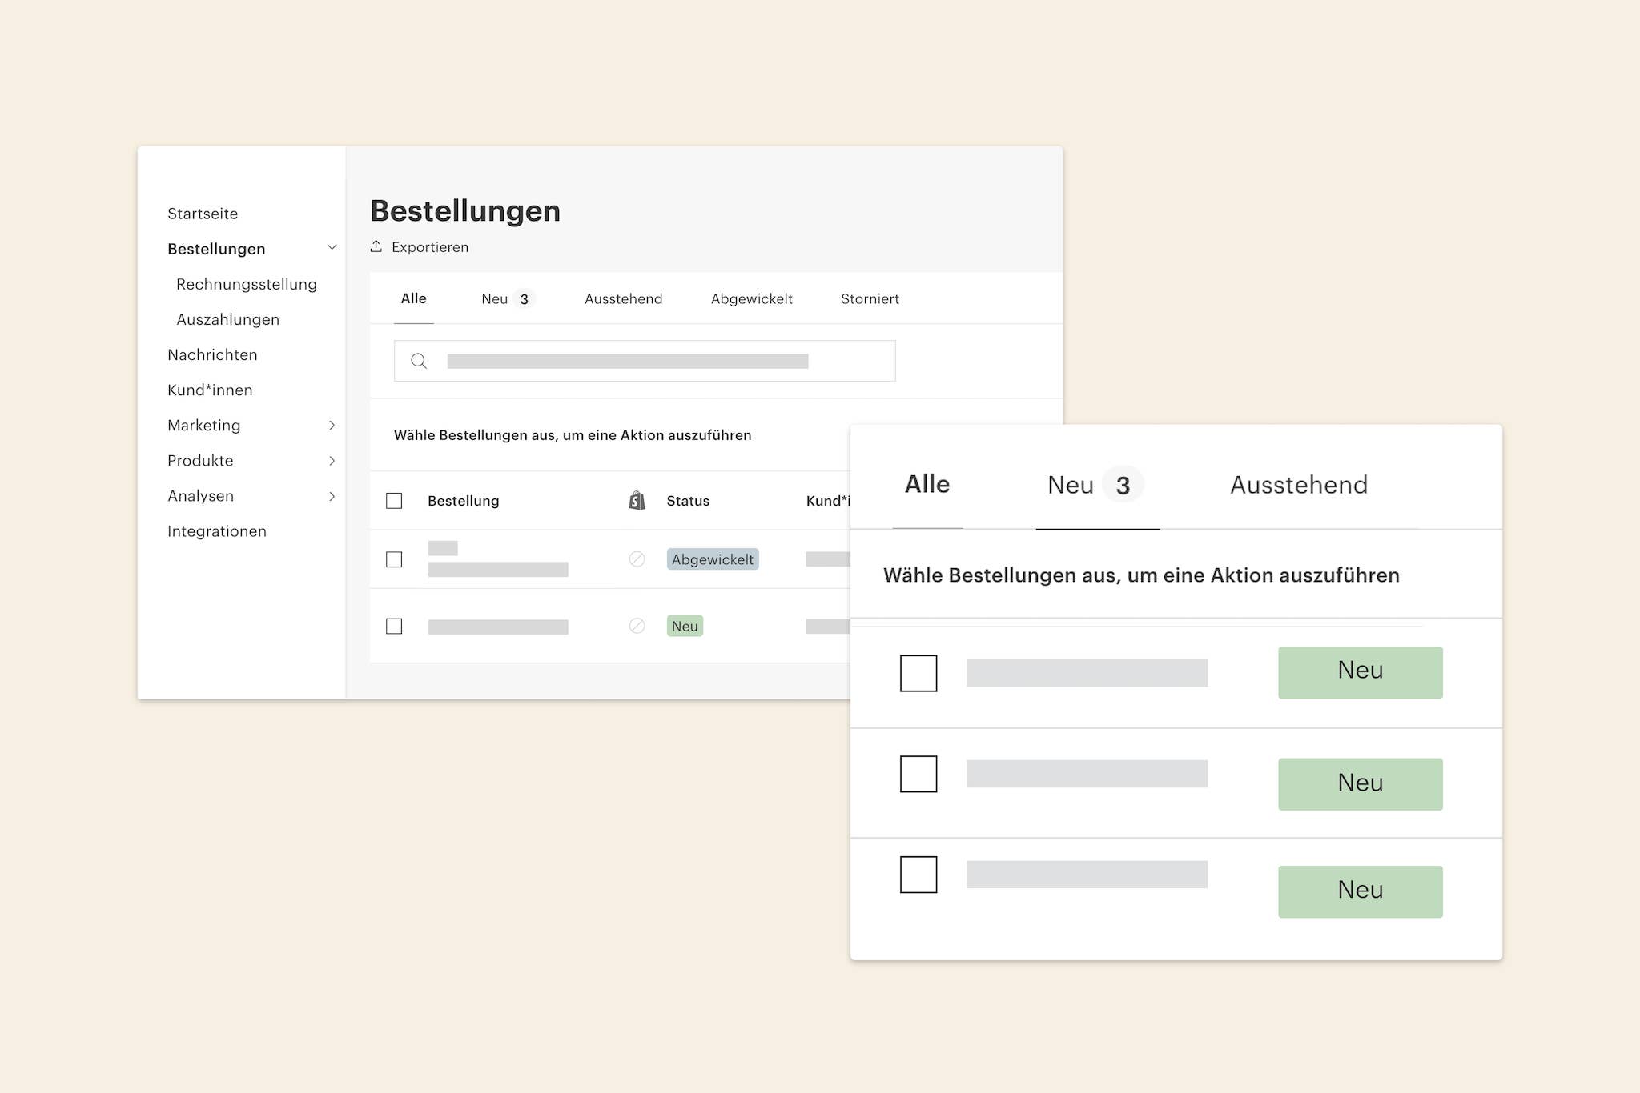The width and height of the screenshot is (1640, 1093).
Task: Check the box for the Abgewickelt order
Action: point(394,559)
